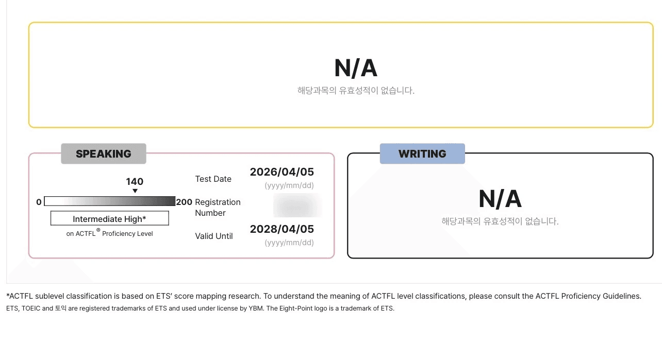Screen dimensions: 662x343
Task: Click the N/A text in the Writing box
Action: pyautogui.click(x=500, y=199)
